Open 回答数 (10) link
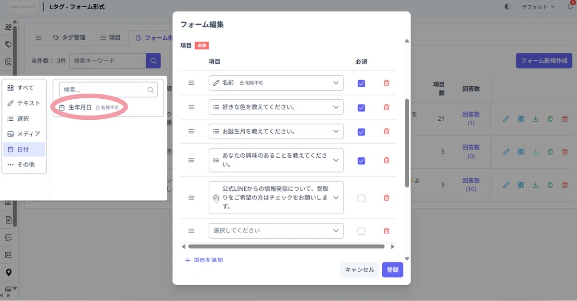 (x=471, y=185)
